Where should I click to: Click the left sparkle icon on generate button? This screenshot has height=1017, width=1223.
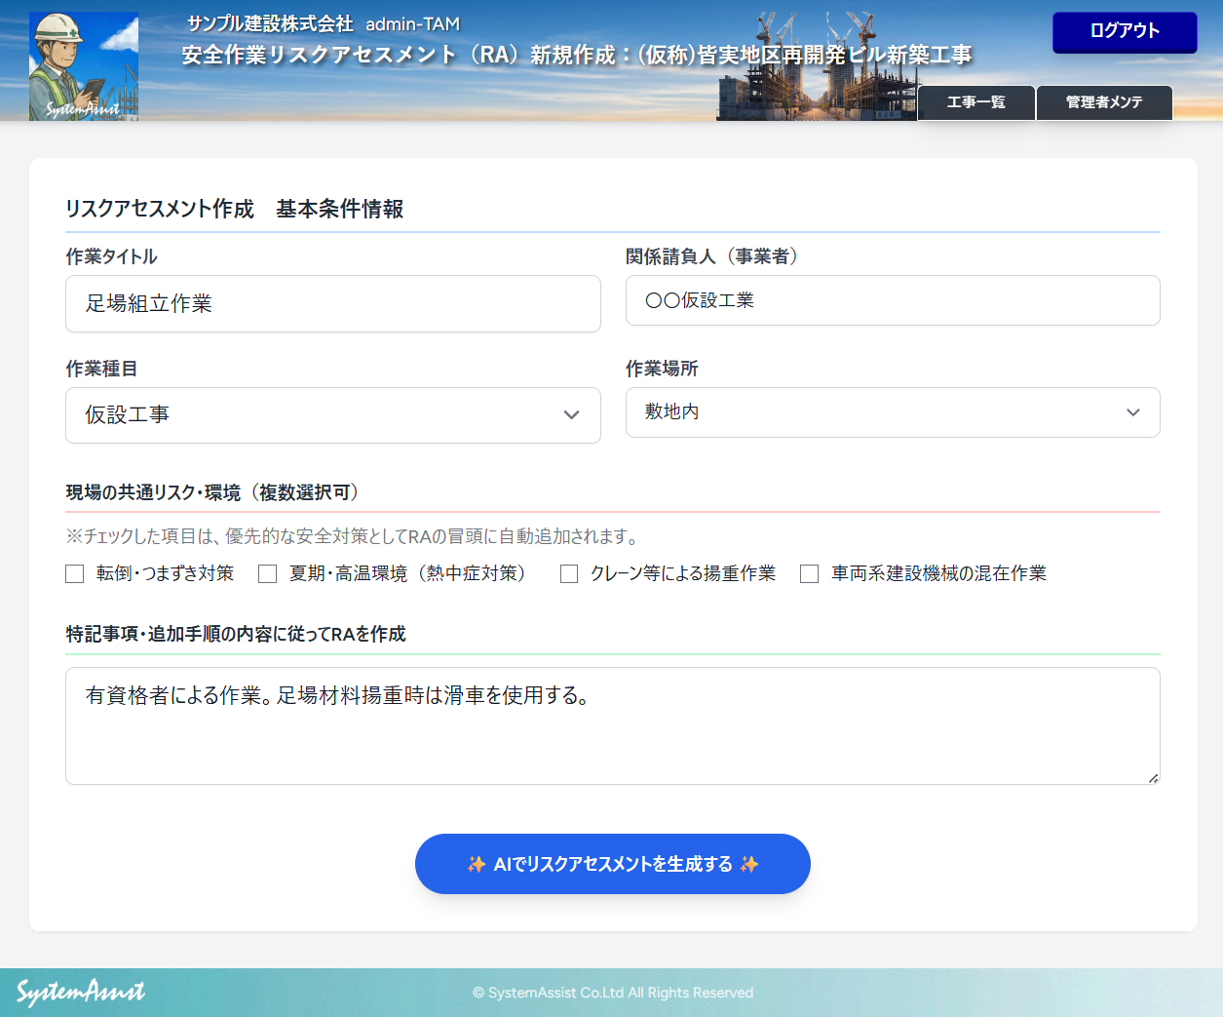(x=477, y=864)
